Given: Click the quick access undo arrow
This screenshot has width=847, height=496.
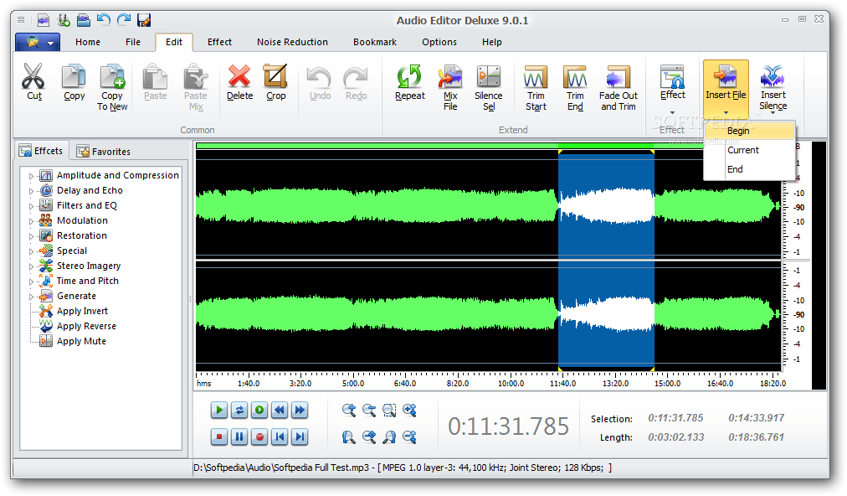Looking at the screenshot, I should click(x=104, y=20).
